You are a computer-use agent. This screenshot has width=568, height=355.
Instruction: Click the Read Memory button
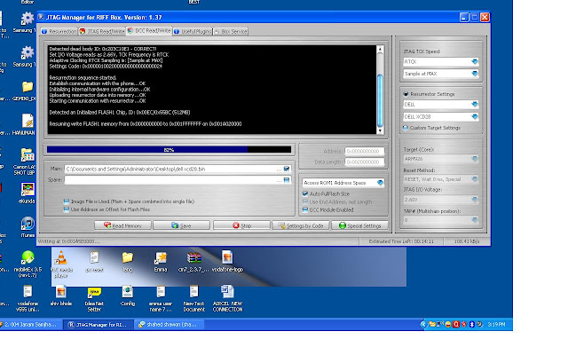pyautogui.click(x=122, y=225)
